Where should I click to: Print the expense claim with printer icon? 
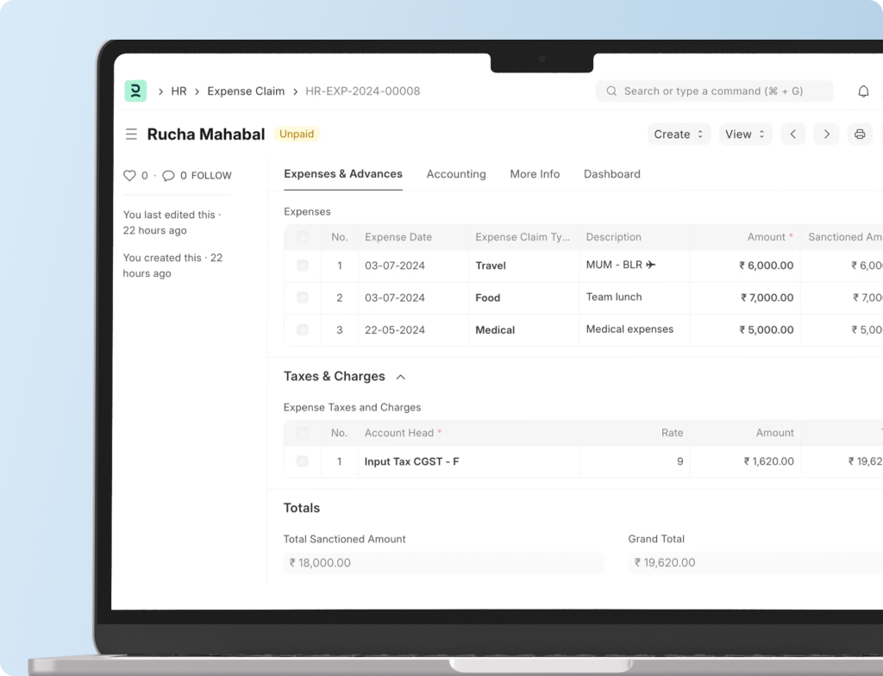860,134
